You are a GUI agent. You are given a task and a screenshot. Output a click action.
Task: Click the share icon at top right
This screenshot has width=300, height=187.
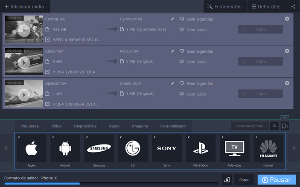tap(293, 6)
